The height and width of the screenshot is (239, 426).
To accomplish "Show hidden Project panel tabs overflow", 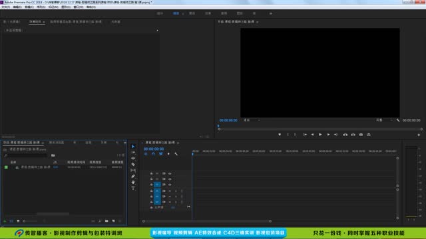I will (x=124, y=143).
